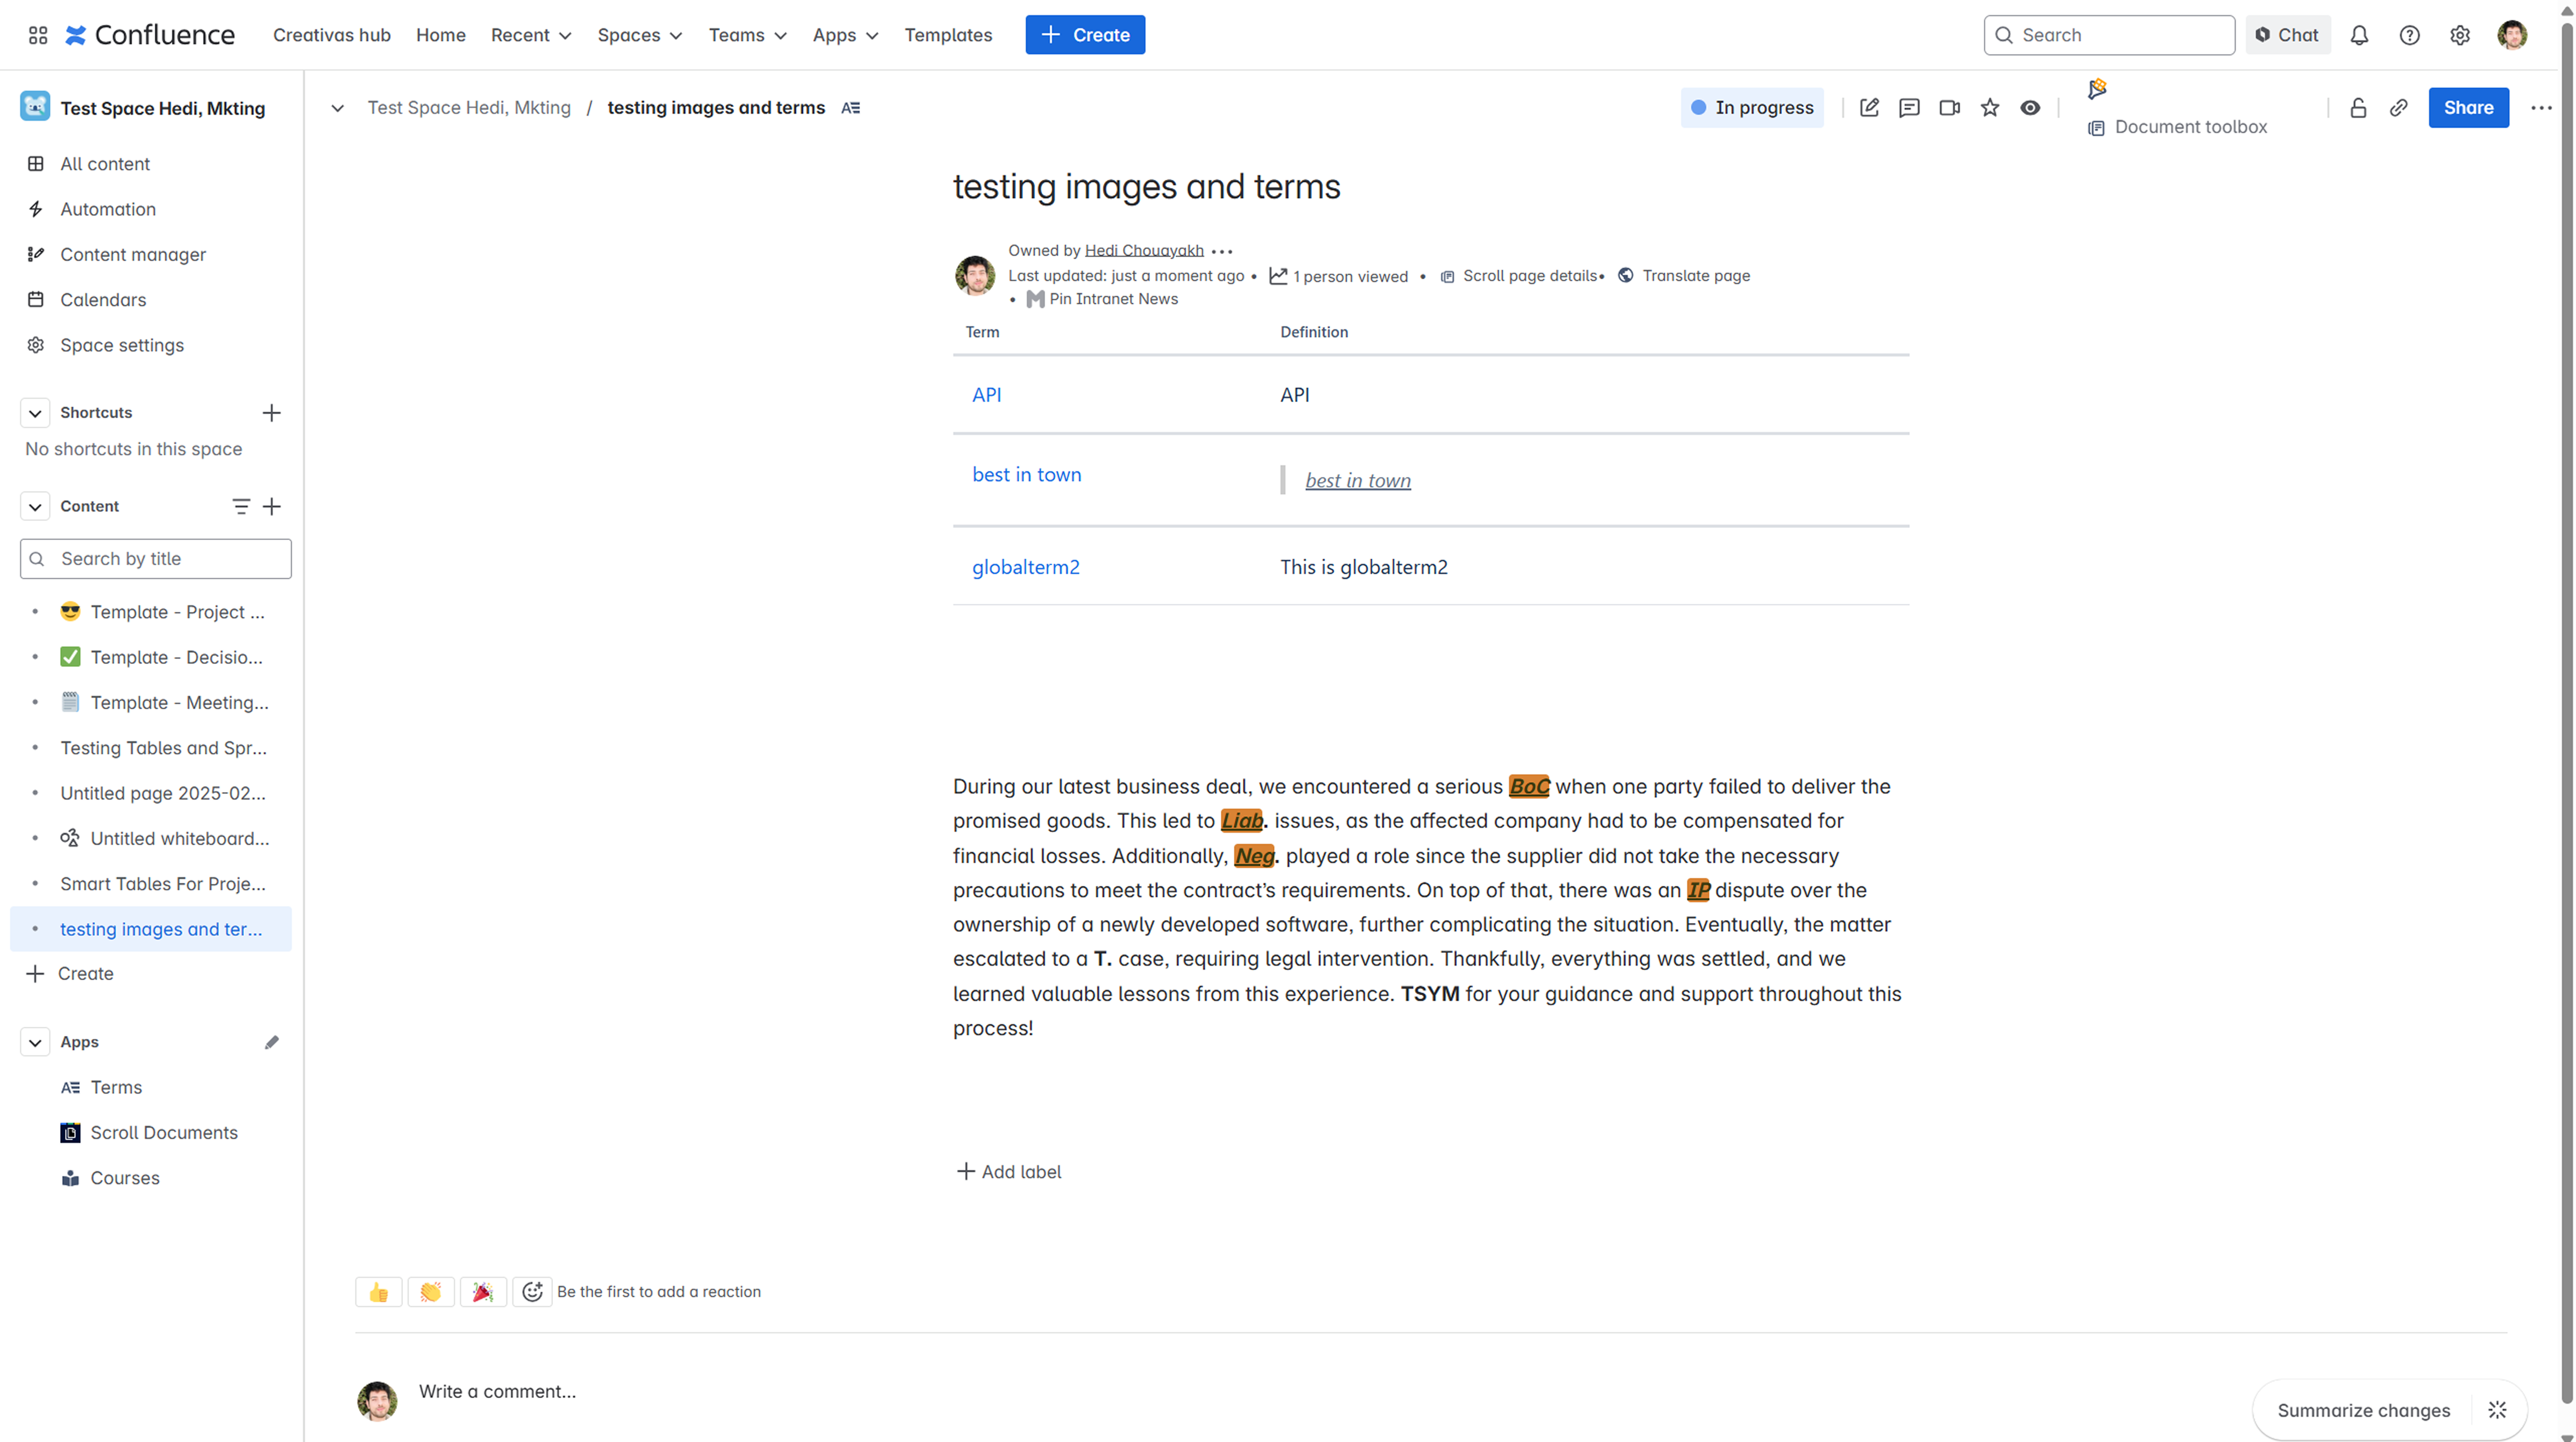
Task: Star this page as favorite
Action: pos(1989,108)
